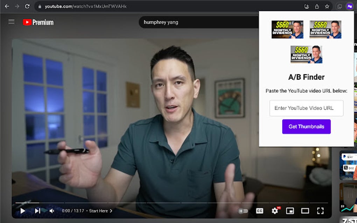Open YouTube player settings gear
357x223 pixels.
point(274,211)
